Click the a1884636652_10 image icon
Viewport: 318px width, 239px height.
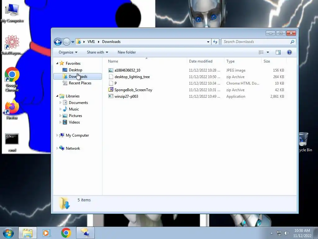click(x=111, y=70)
